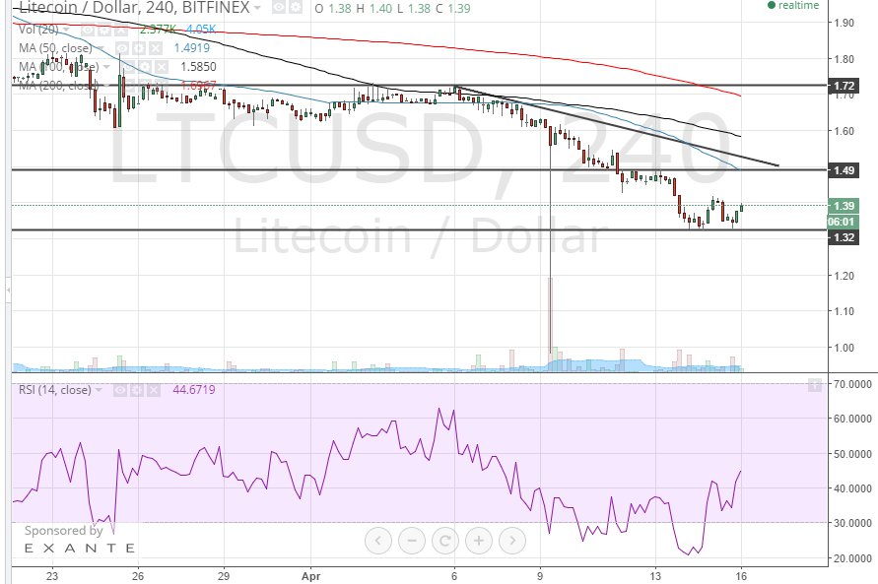This screenshot has width=878, height=584.
Task: Select the 1.72 horizontal line price label
Action: point(844,86)
